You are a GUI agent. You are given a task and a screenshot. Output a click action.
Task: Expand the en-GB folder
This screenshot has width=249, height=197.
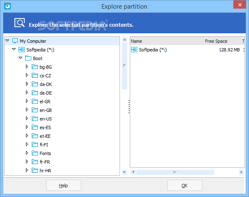[x=27, y=110]
